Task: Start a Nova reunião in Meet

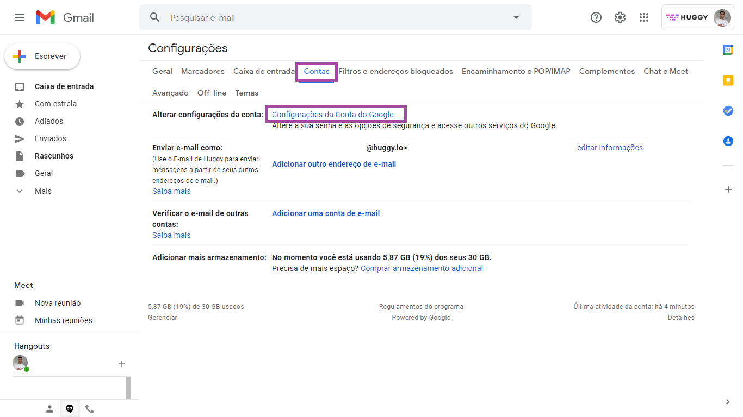Action: [x=58, y=303]
